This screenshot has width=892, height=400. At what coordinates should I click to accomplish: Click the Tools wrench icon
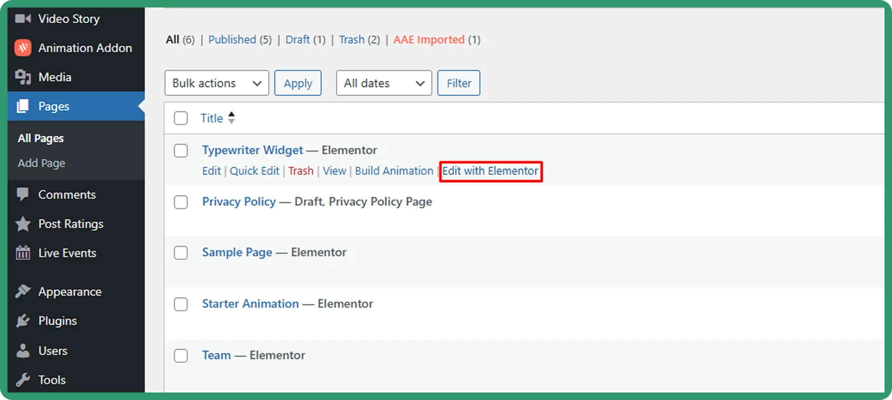pyautogui.click(x=23, y=380)
